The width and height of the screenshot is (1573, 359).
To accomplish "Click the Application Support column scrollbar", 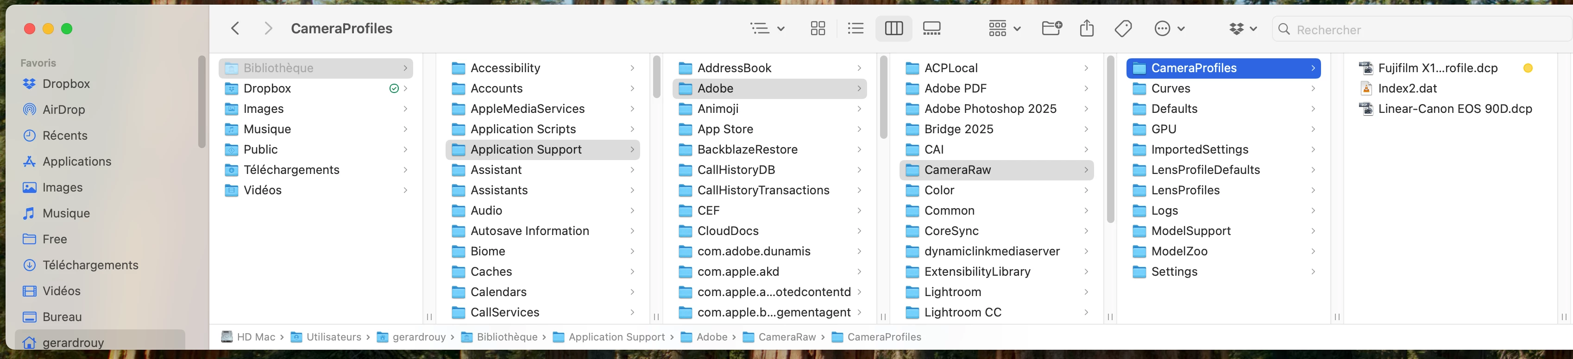I will pyautogui.click(x=656, y=77).
